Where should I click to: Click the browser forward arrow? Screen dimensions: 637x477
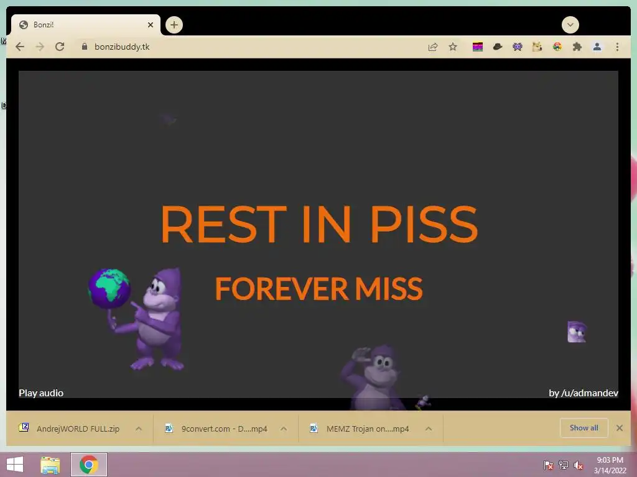coord(40,47)
